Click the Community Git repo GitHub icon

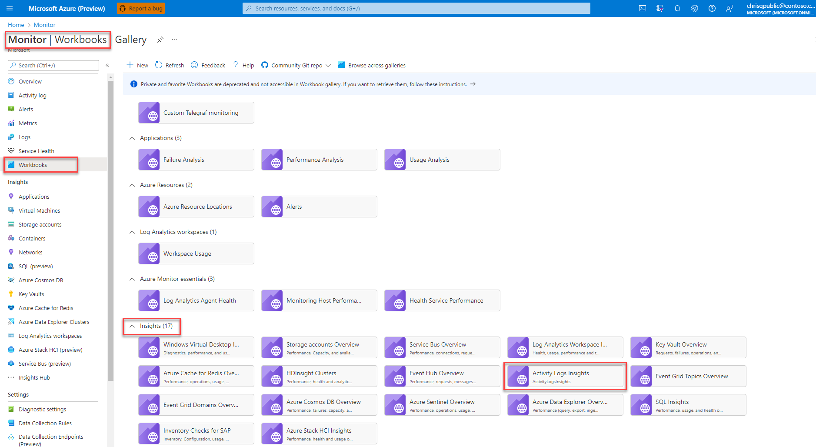pyautogui.click(x=265, y=65)
